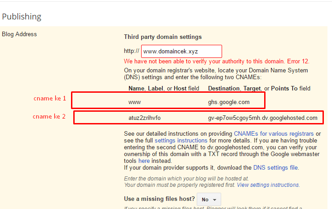This screenshot has height=209, width=332.
Task: Click the 'www' host name value
Action: 134,102
